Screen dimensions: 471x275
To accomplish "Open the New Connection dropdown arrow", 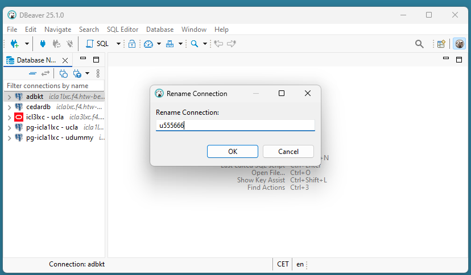I will point(27,44).
